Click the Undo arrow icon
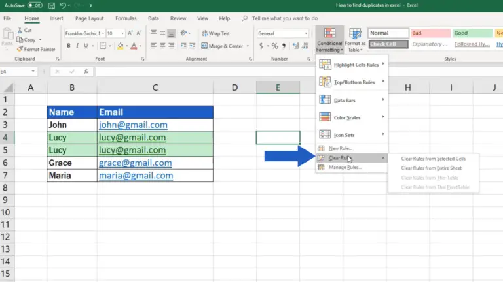This screenshot has height=282, width=503. [x=63, y=5]
